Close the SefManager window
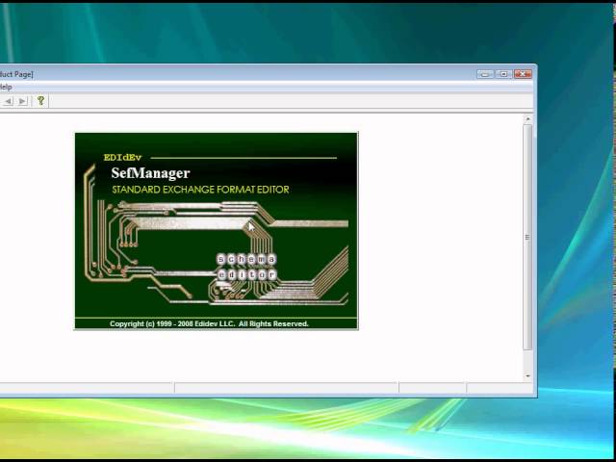This screenshot has height=462, width=616. coord(523,74)
